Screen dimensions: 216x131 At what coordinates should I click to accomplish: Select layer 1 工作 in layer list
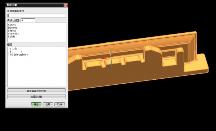click(x=13, y=49)
